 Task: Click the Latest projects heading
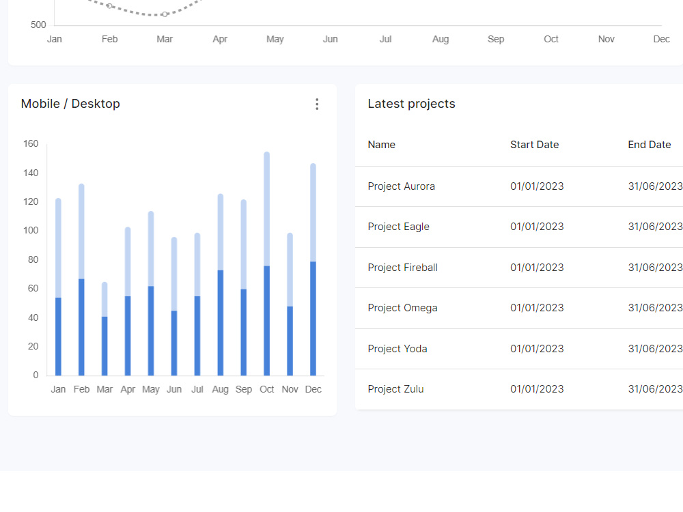click(411, 104)
